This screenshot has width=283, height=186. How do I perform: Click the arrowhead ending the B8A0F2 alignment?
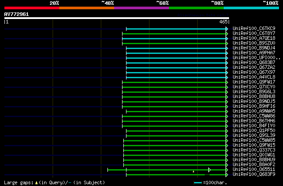pyautogui.click(x=227, y=165)
